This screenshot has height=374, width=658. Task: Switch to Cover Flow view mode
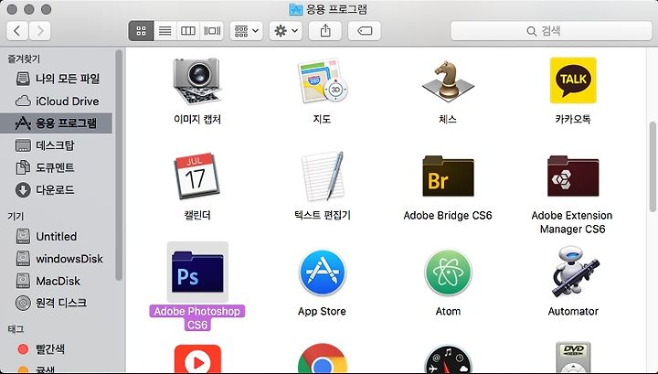pyautogui.click(x=212, y=31)
